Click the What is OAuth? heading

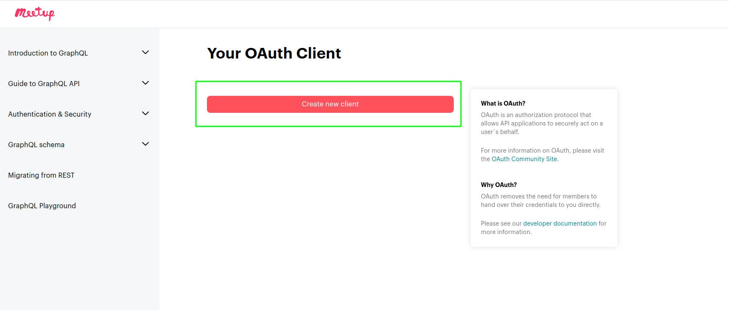coord(503,103)
